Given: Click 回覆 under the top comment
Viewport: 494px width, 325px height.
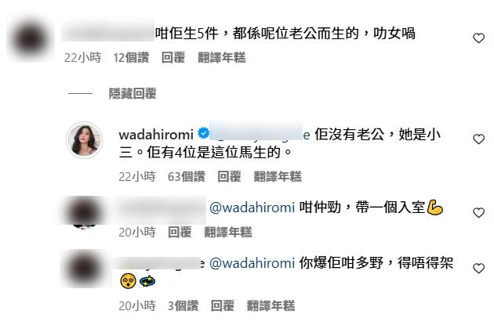Looking at the screenshot, I should point(173,58).
